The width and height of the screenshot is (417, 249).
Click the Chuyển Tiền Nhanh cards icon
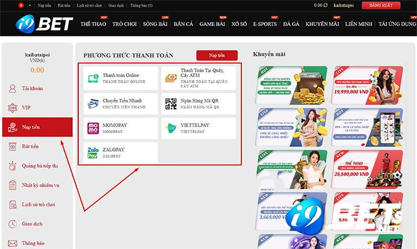[93, 104]
